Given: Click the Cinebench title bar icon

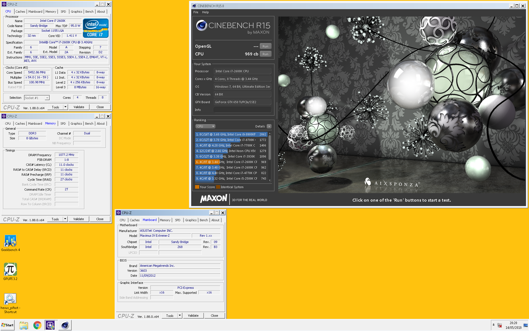Looking at the screenshot, I should [x=194, y=6].
